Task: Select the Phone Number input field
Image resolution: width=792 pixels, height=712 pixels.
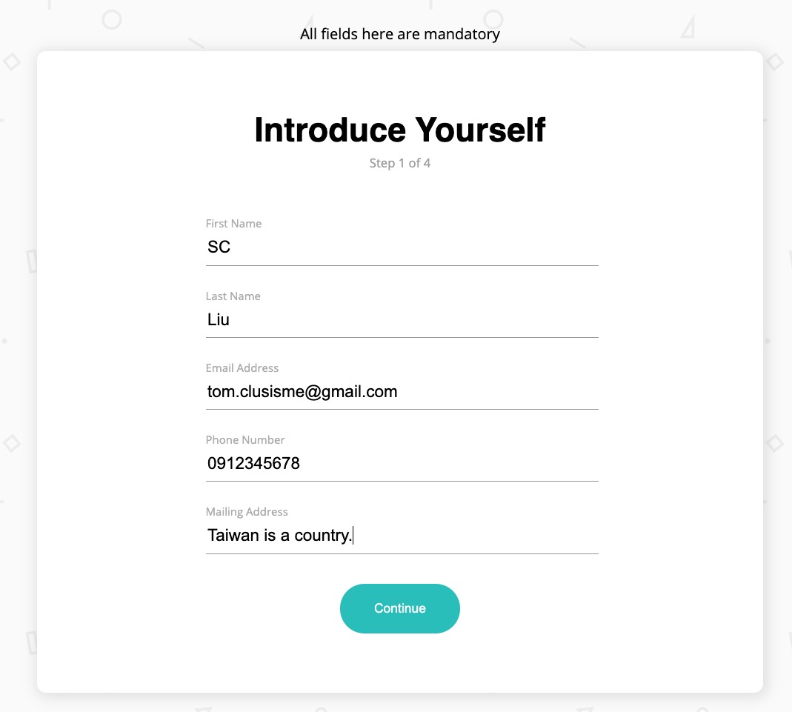Action: (x=402, y=464)
